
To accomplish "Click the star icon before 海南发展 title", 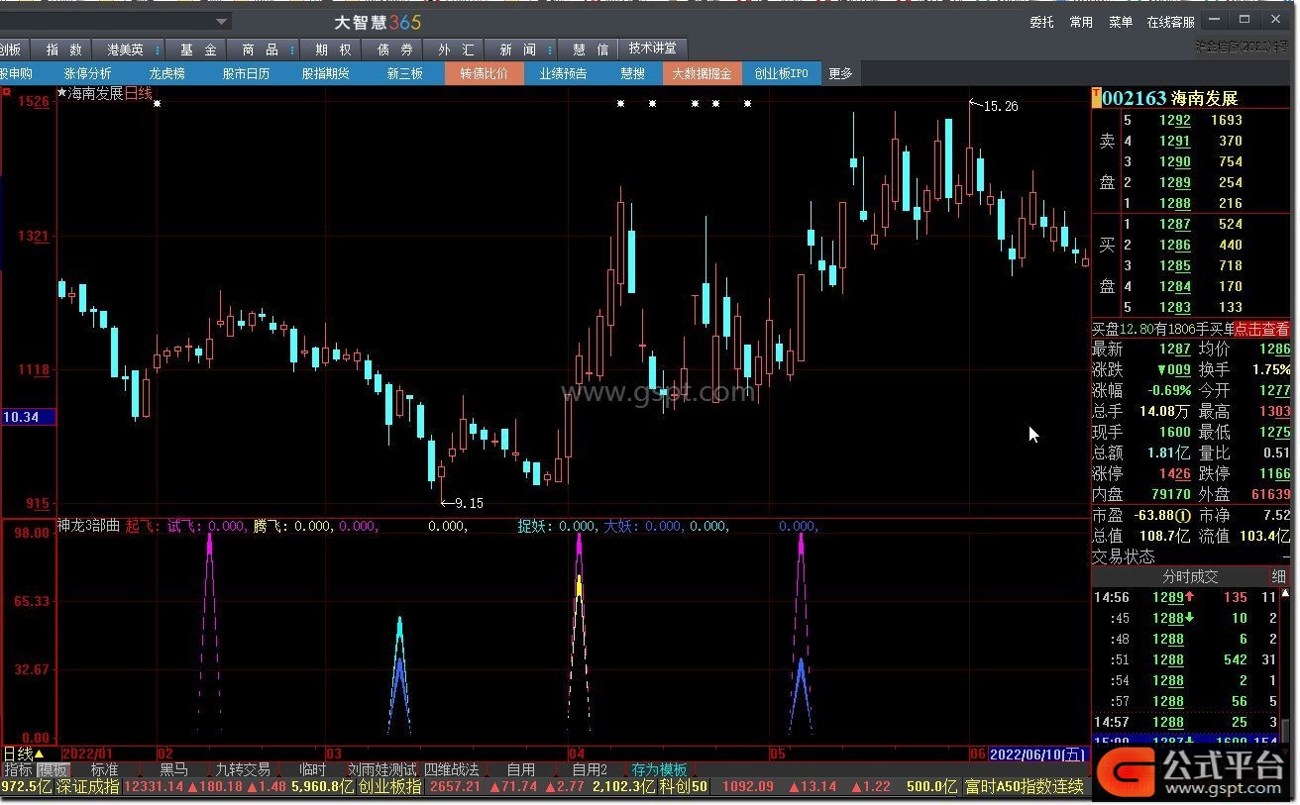I will click(x=62, y=93).
